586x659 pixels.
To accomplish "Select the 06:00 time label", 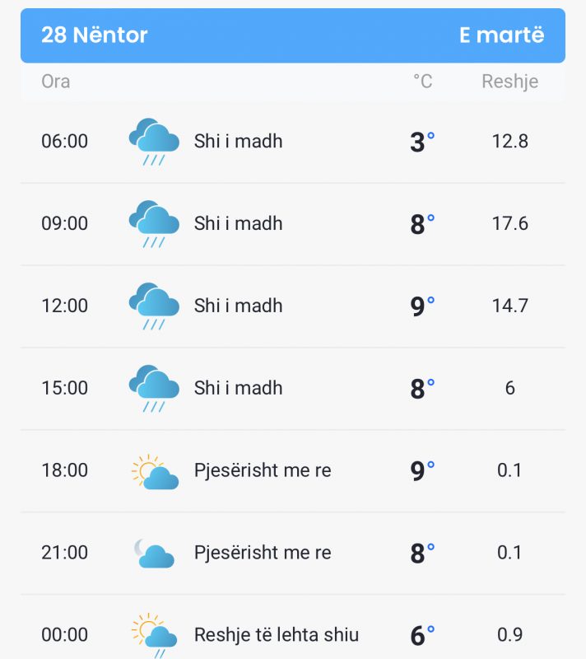I will (x=65, y=141).
